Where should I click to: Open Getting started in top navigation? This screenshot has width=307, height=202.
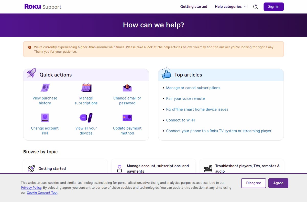pyautogui.click(x=194, y=7)
